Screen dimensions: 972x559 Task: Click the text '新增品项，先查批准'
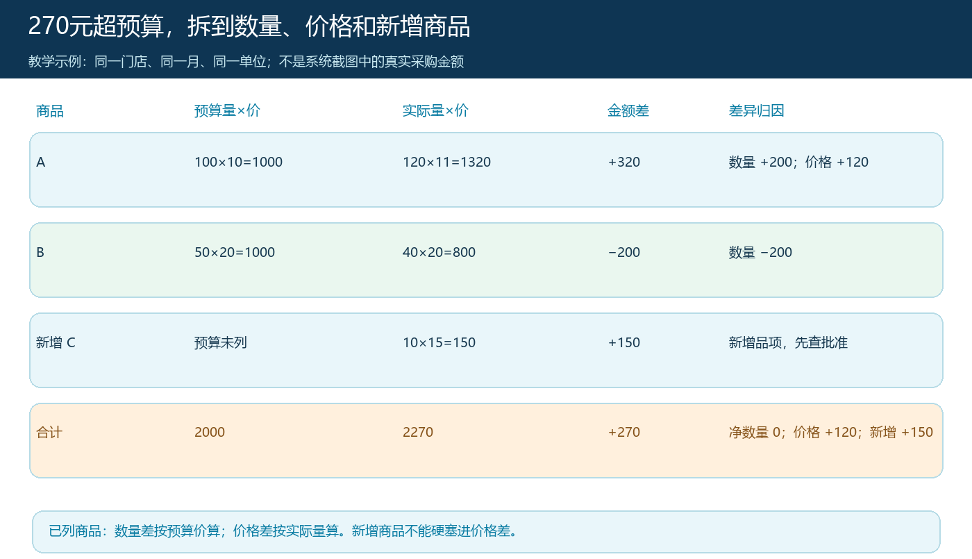(788, 342)
